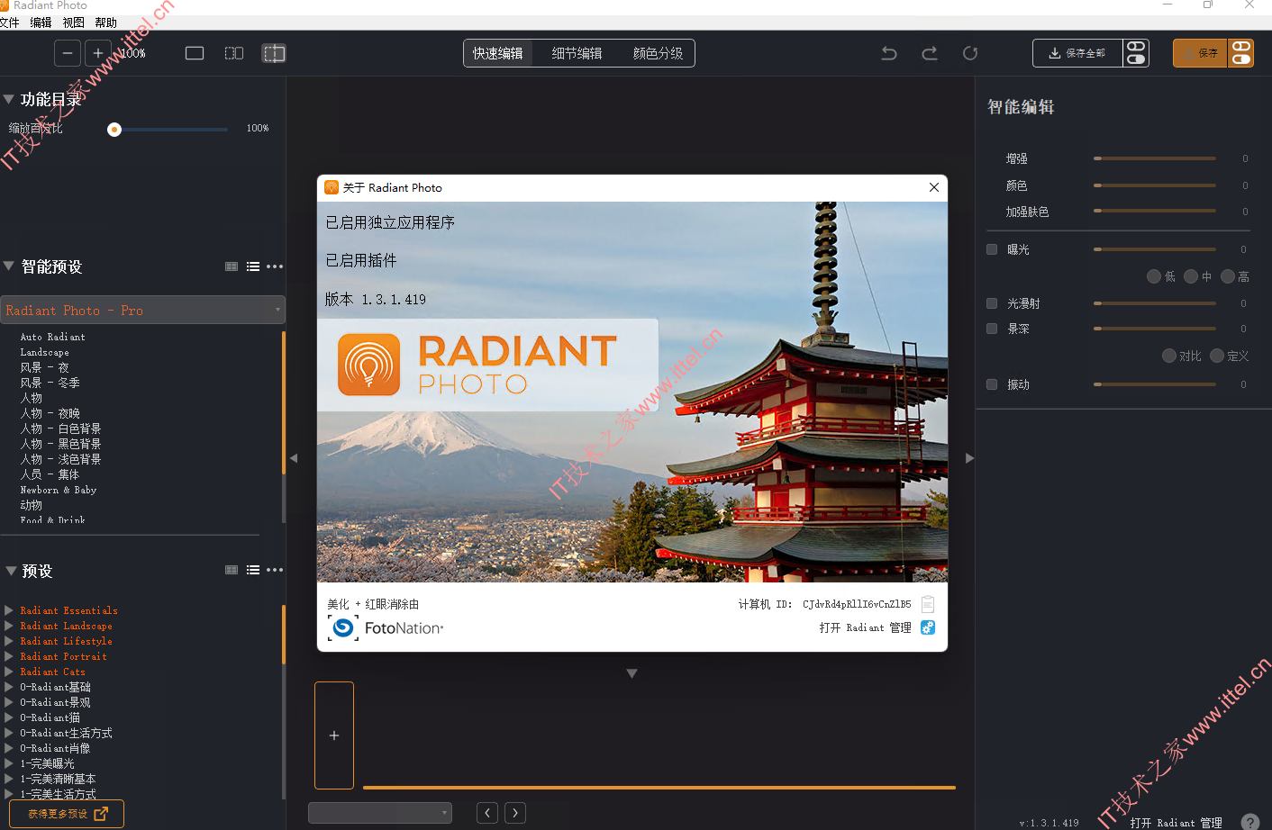Click the 保存全部 button
1272x830 pixels.
tap(1077, 53)
